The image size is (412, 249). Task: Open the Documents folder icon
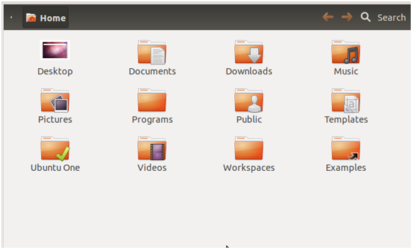coord(152,52)
